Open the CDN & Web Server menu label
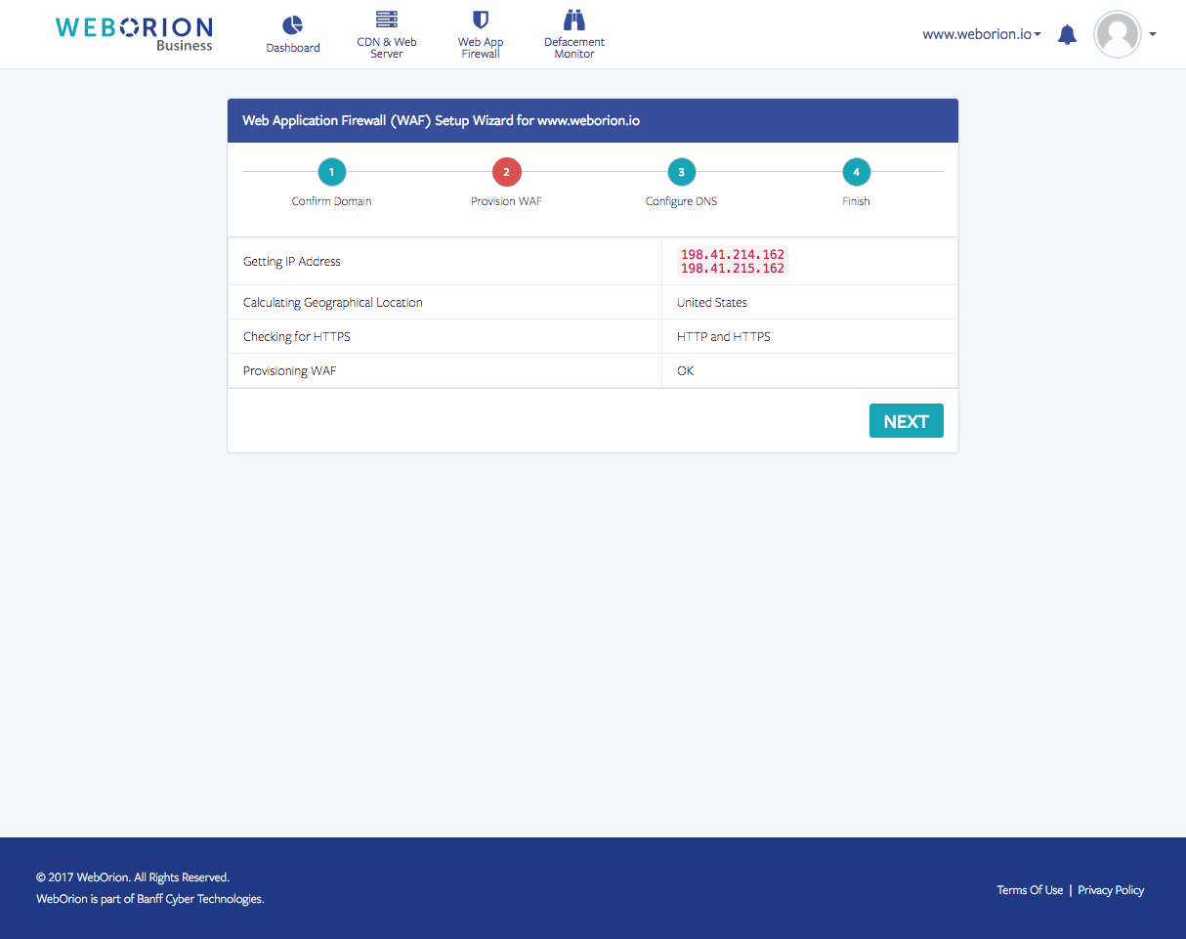The width and height of the screenshot is (1186, 939). coord(387,48)
